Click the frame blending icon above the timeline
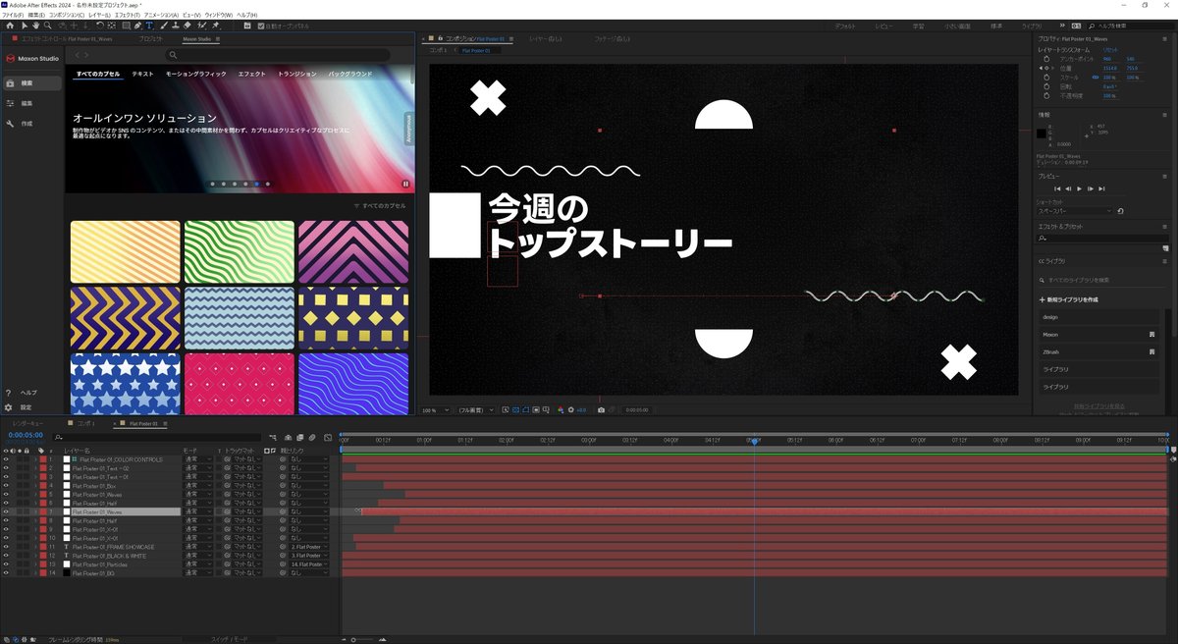Screen dimensions: 1178x644 pos(299,437)
